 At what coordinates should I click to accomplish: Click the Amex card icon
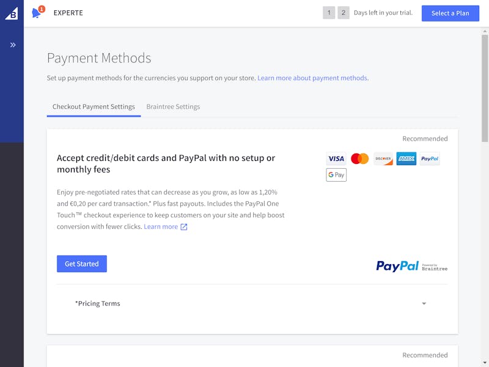tap(406, 159)
